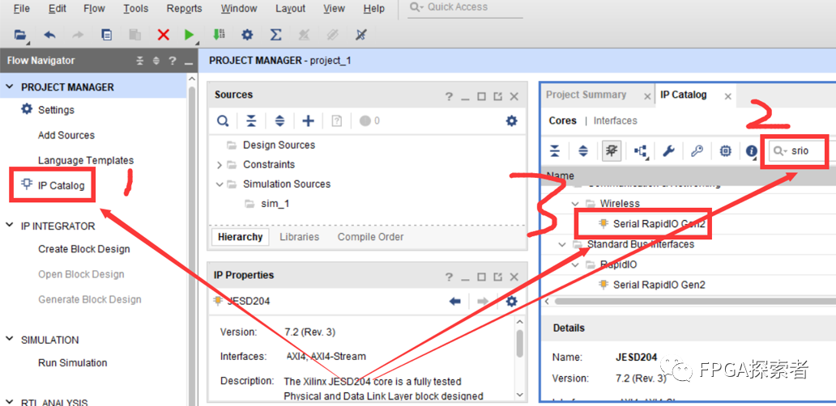The image size is (836, 406).
Task: Collapse all in Flow Navigator header
Action: [139, 61]
